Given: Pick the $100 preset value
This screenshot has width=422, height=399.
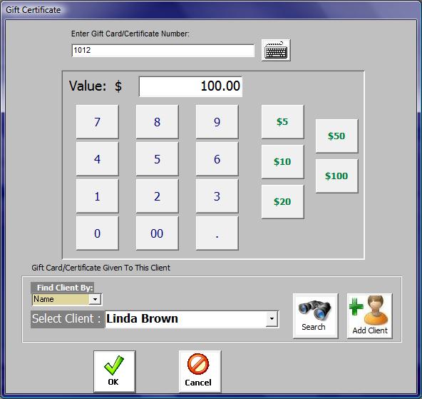Looking at the screenshot, I should pos(336,176).
